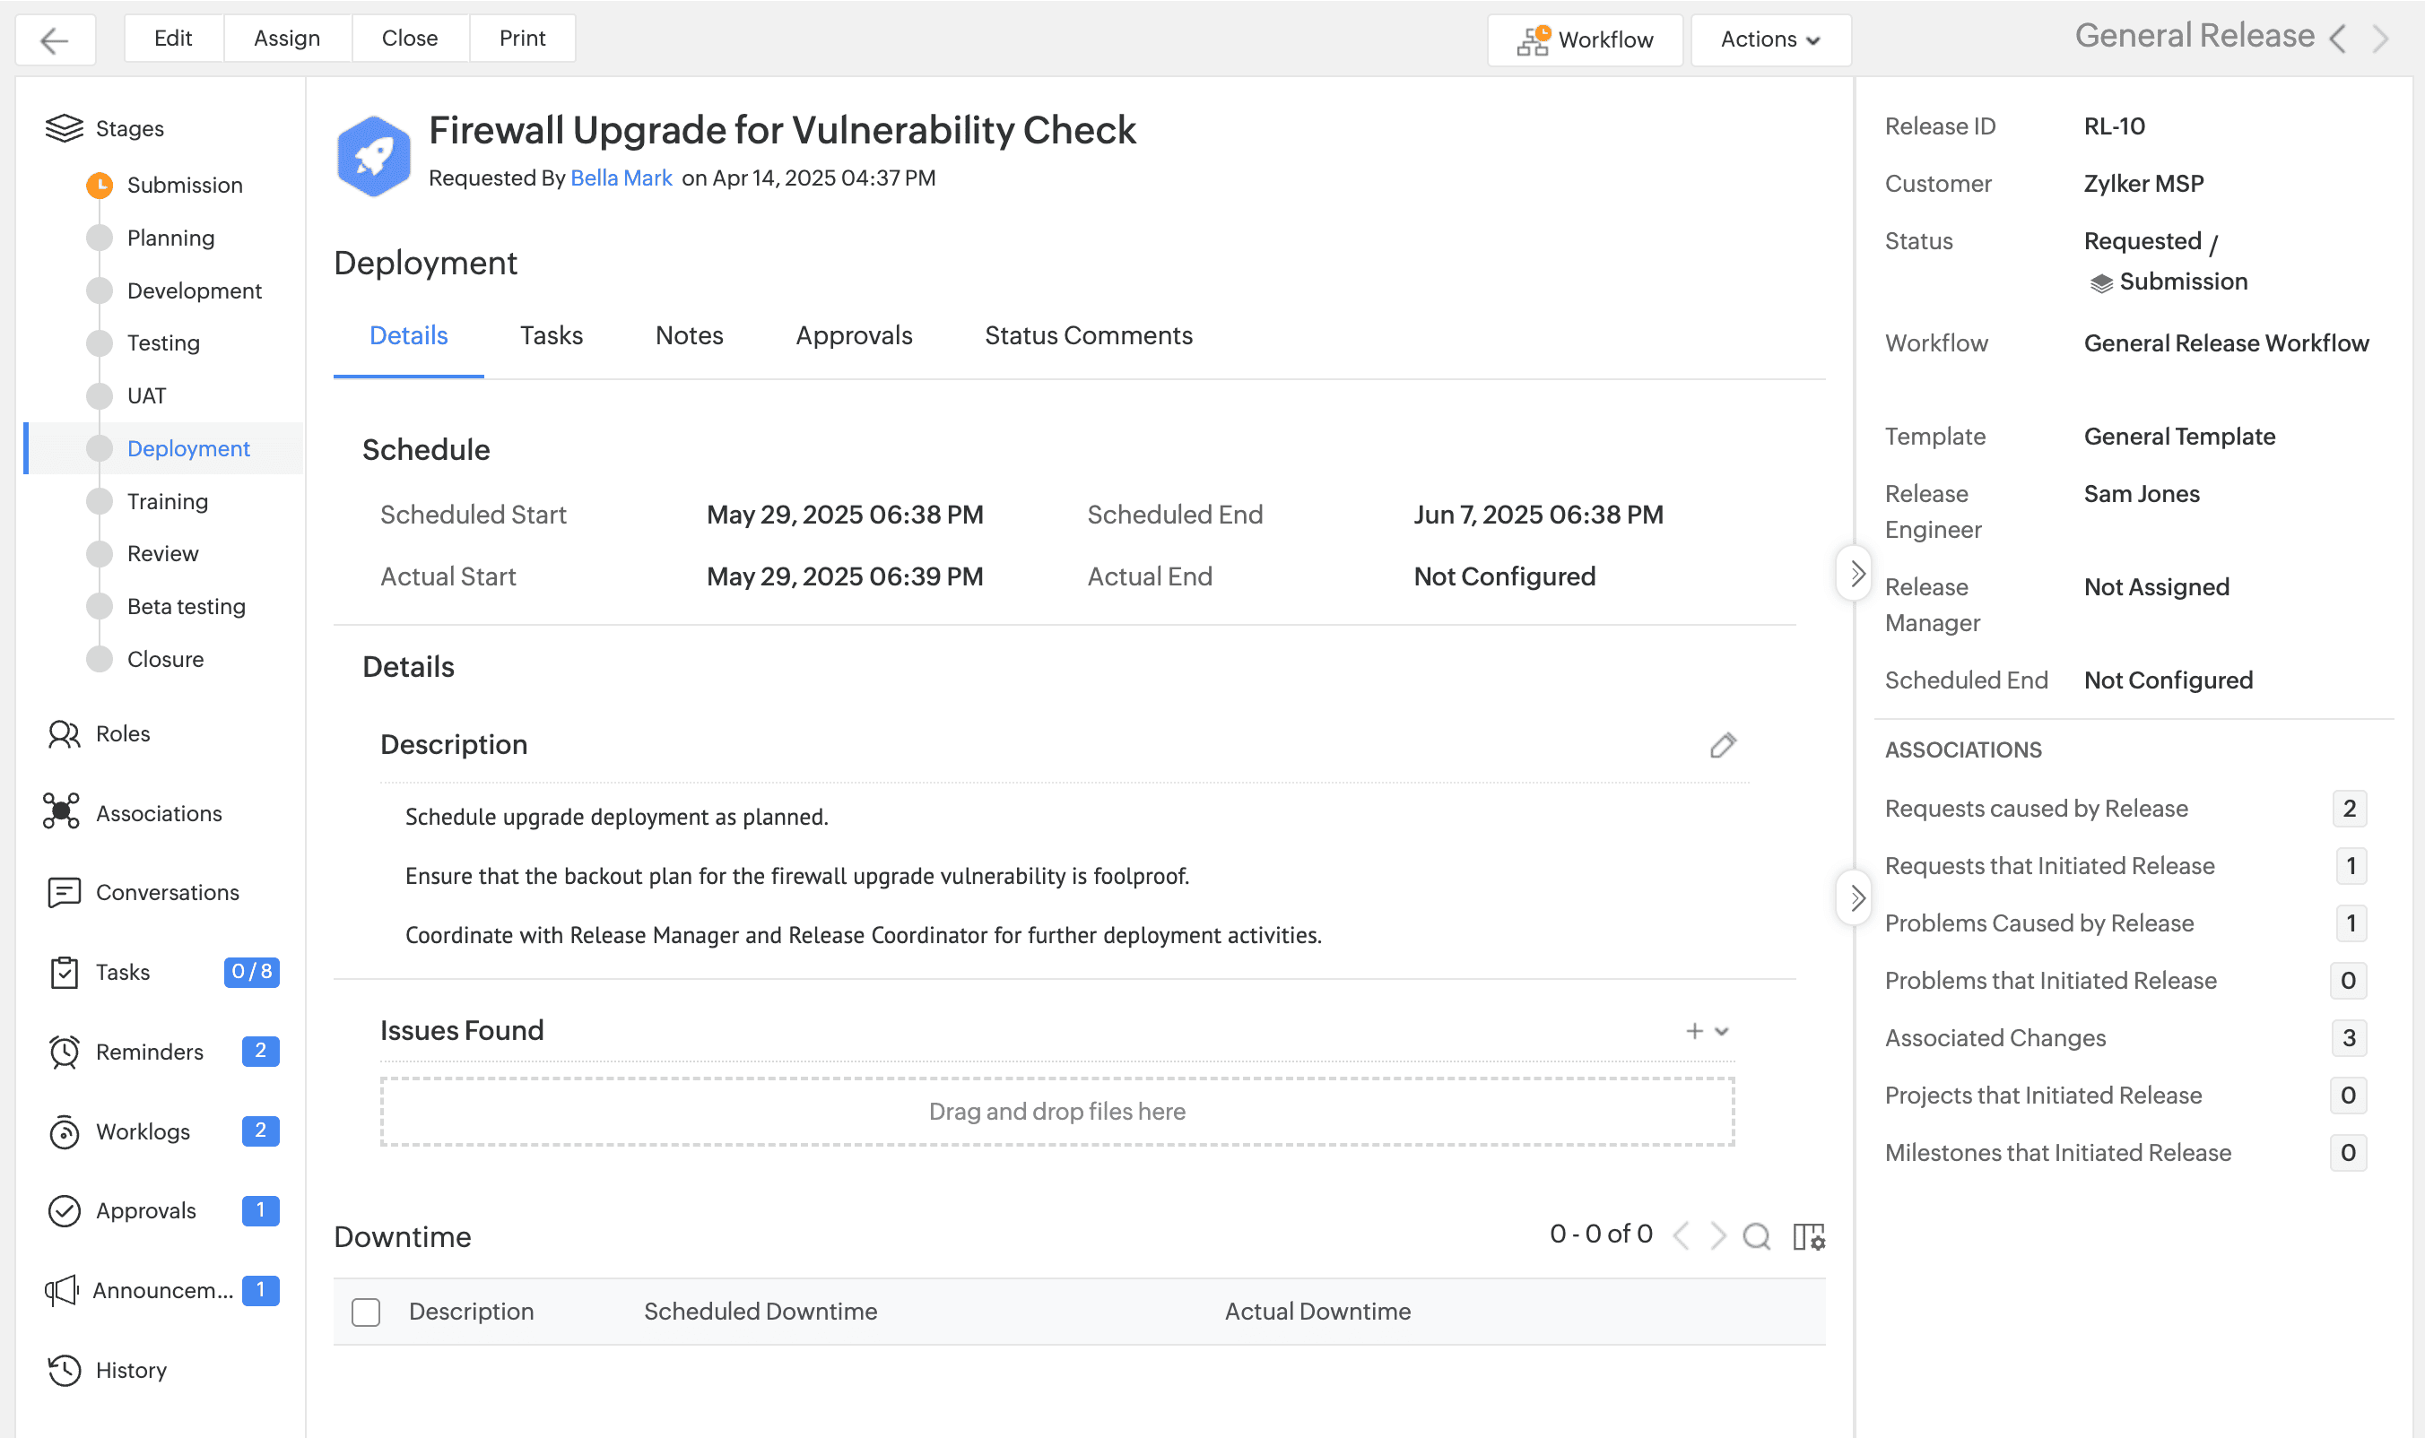Select the Testing stage
Screen dimensions: 2425x1438
163,343
